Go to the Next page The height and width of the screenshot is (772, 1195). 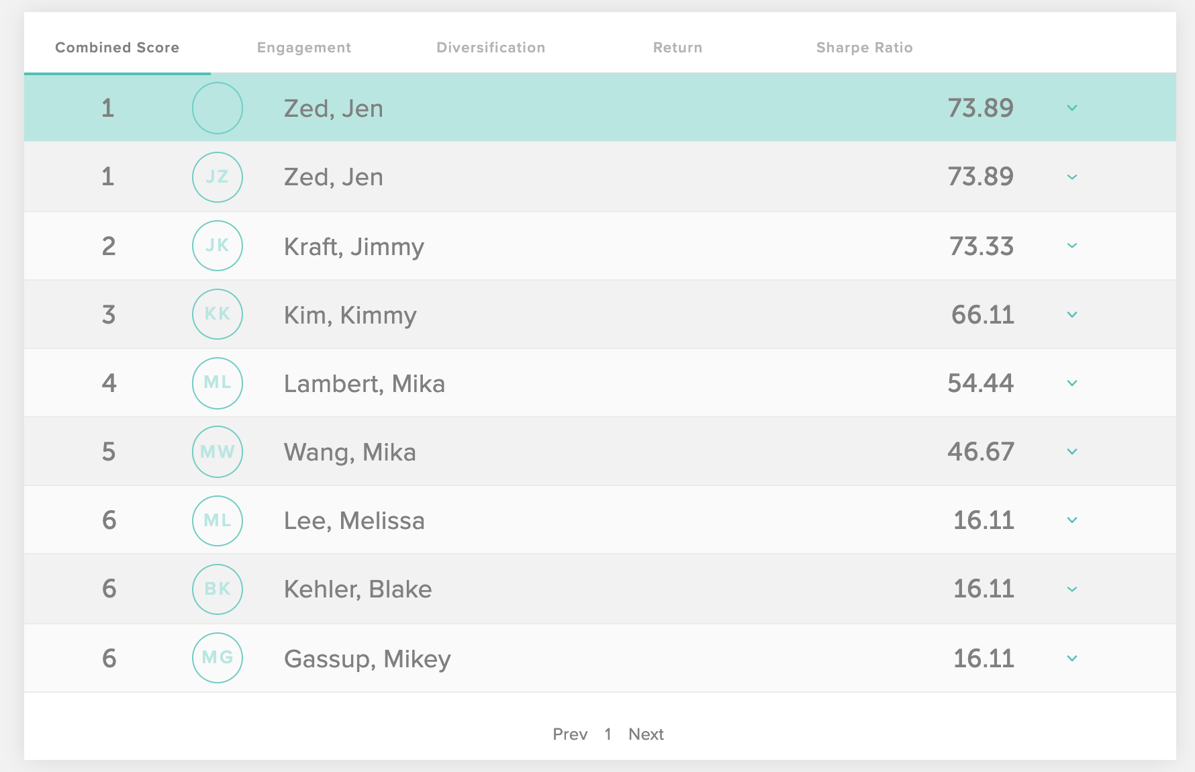tap(646, 734)
